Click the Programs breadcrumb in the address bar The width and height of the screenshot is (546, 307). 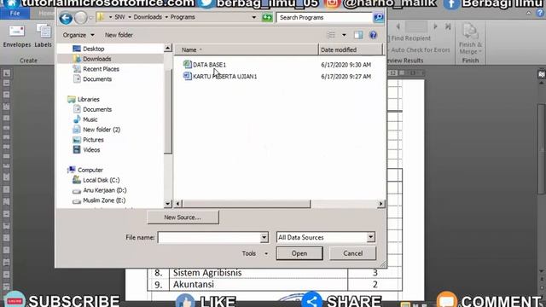coord(183,17)
